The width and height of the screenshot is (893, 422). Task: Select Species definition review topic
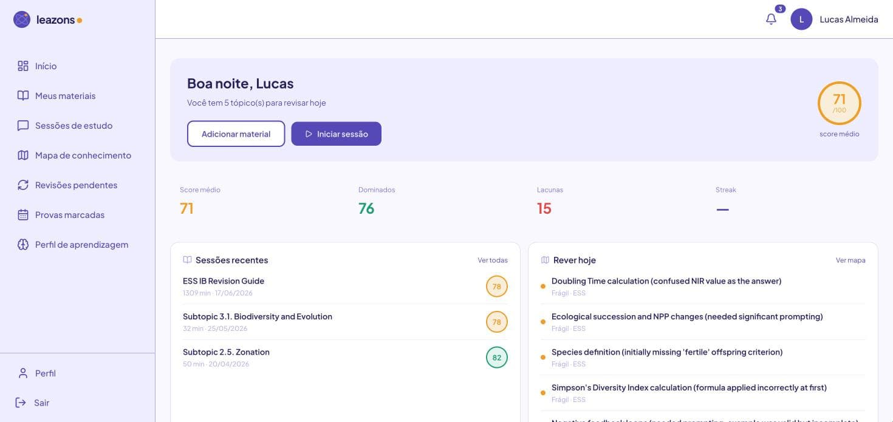pyautogui.click(x=667, y=352)
